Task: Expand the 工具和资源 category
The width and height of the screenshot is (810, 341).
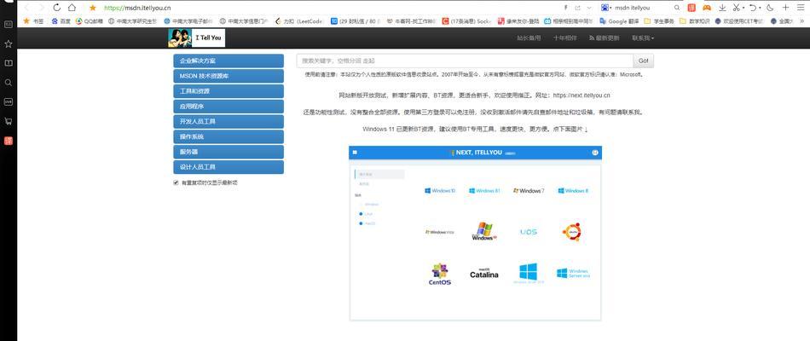Action: tap(229, 91)
